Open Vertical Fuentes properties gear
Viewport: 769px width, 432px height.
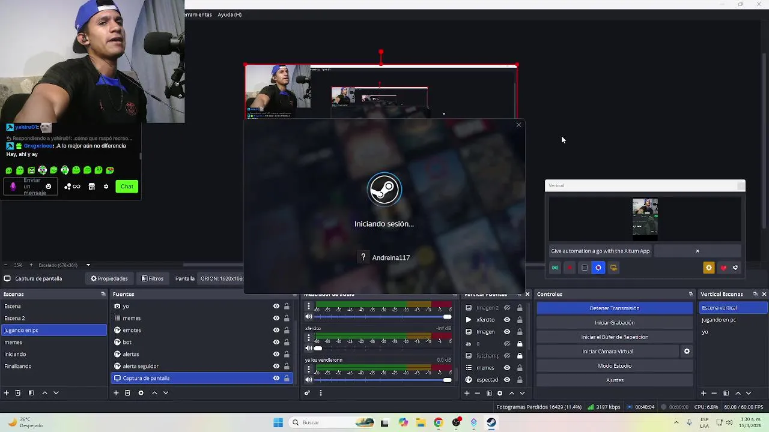click(500, 393)
